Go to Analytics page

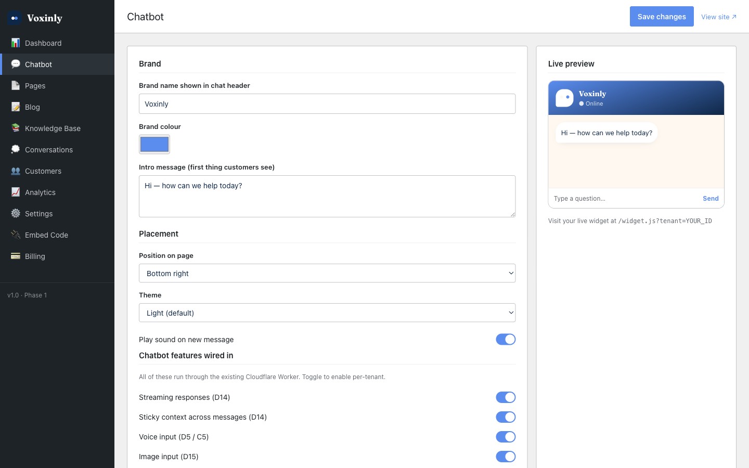pyautogui.click(x=57, y=192)
